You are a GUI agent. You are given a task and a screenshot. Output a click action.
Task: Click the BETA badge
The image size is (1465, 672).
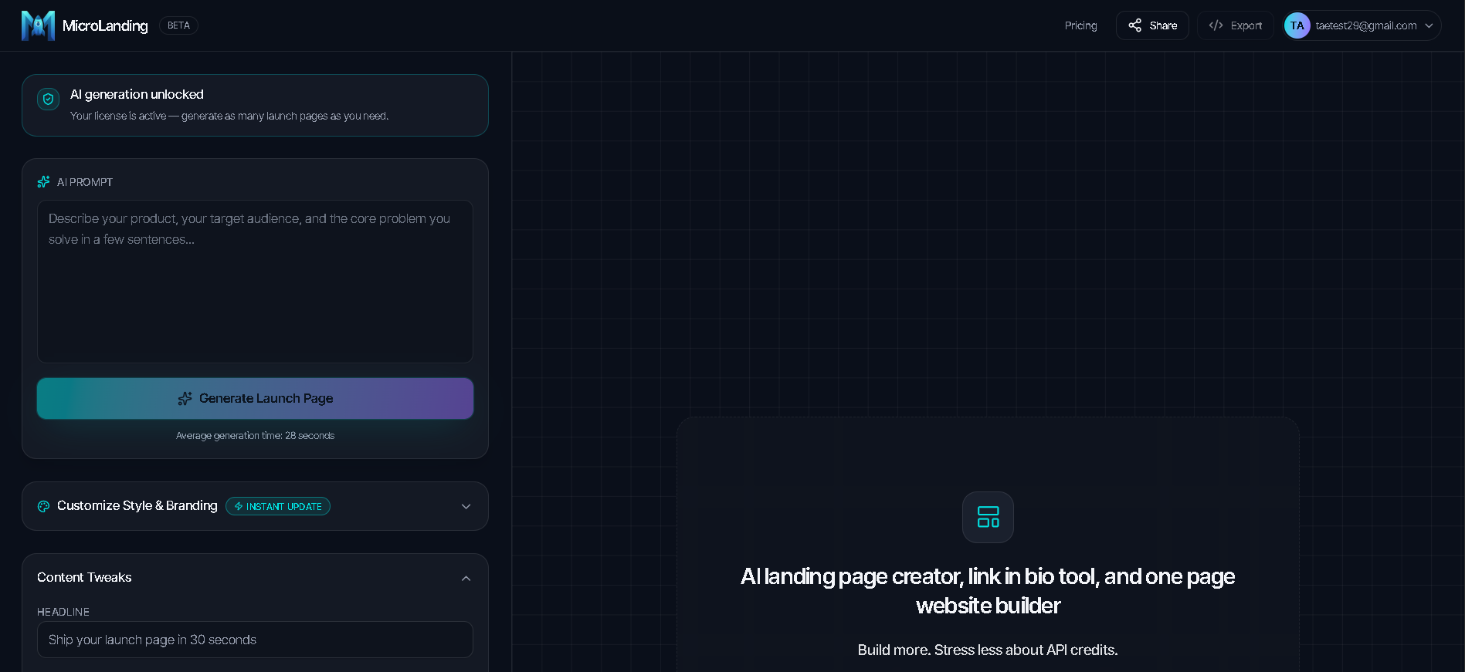click(178, 25)
